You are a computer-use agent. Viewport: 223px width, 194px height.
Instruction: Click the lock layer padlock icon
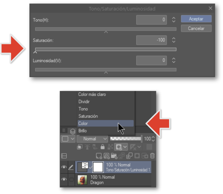103,147
